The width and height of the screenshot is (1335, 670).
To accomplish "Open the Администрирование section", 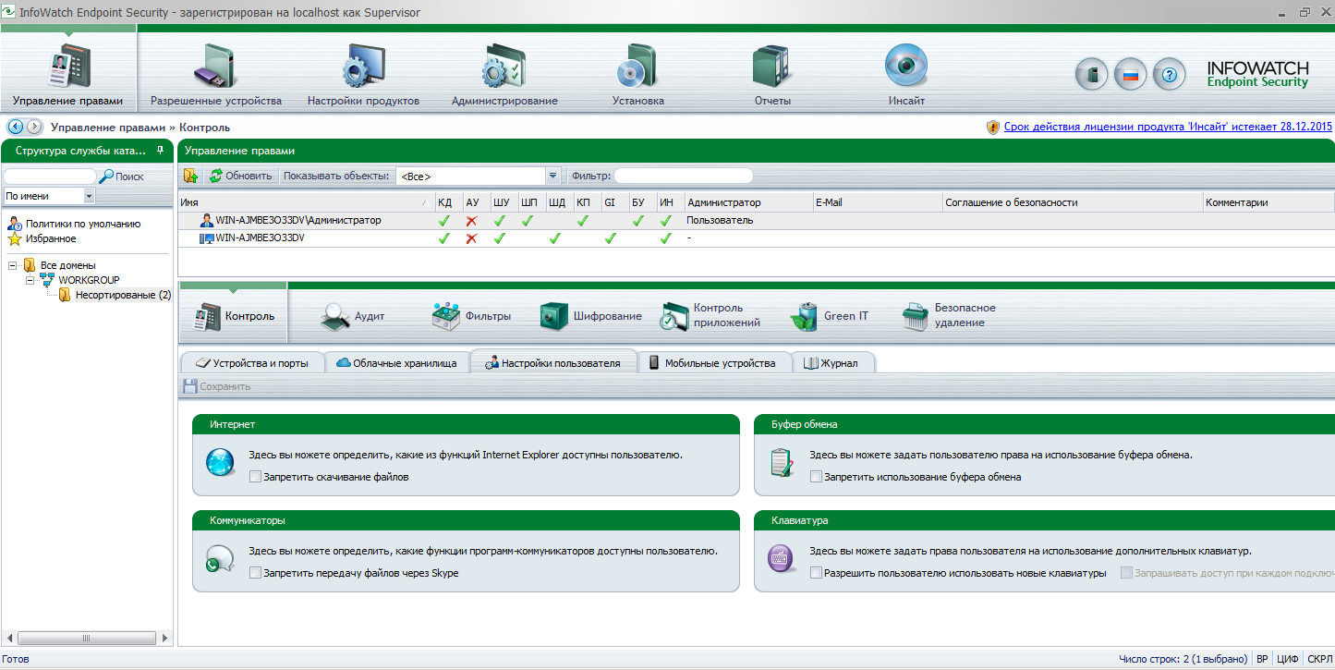I will pos(504,76).
